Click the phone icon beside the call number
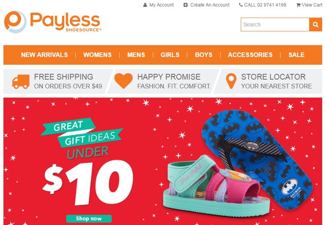 pos(241,5)
